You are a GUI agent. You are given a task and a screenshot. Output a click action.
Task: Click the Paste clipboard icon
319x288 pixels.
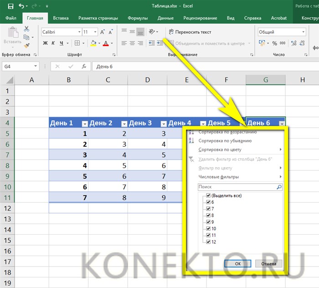(x=13, y=32)
